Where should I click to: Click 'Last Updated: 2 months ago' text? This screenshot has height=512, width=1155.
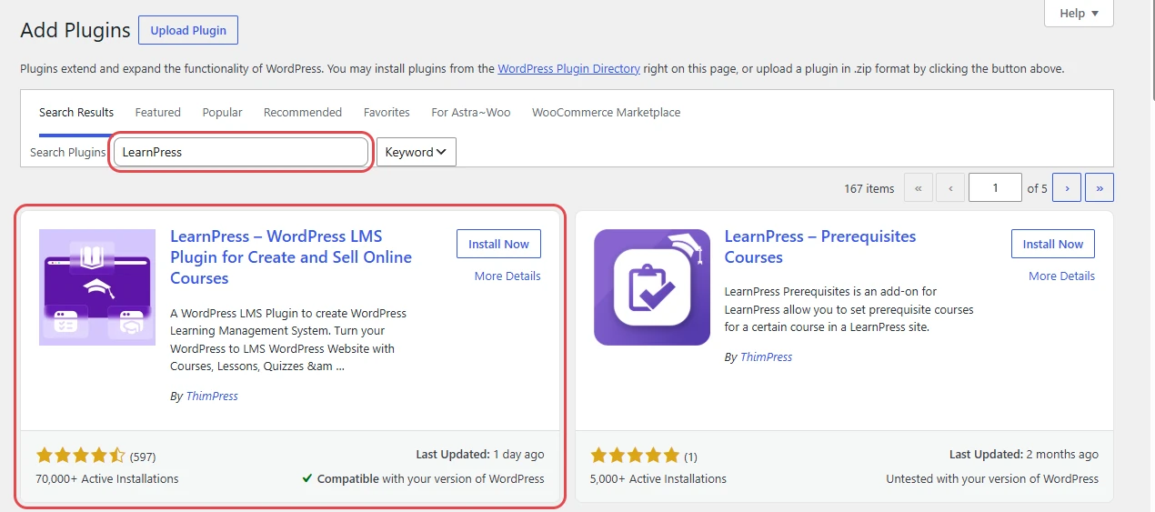(x=1024, y=454)
